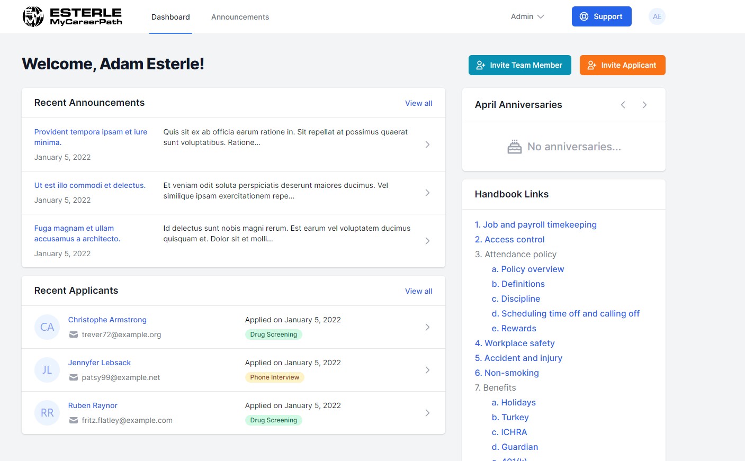Open Scheduling time off and calling off link

pyautogui.click(x=566, y=313)
